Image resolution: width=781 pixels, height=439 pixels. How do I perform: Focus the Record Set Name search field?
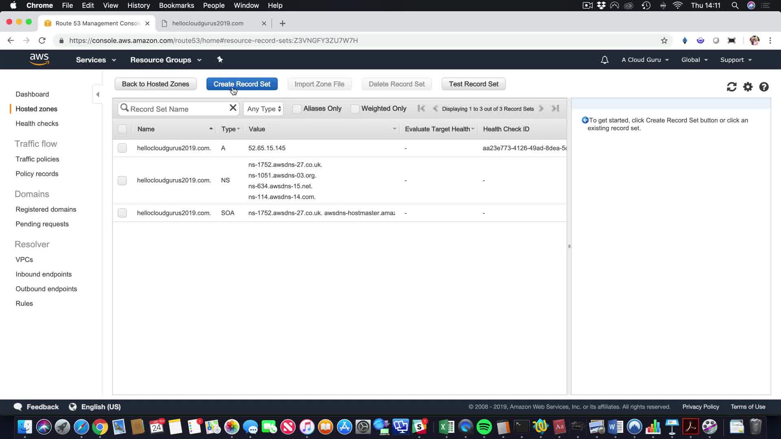[x=177, y=109]
